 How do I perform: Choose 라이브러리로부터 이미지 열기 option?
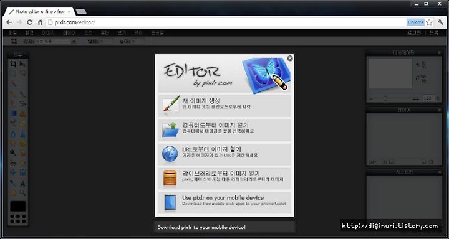224,179
